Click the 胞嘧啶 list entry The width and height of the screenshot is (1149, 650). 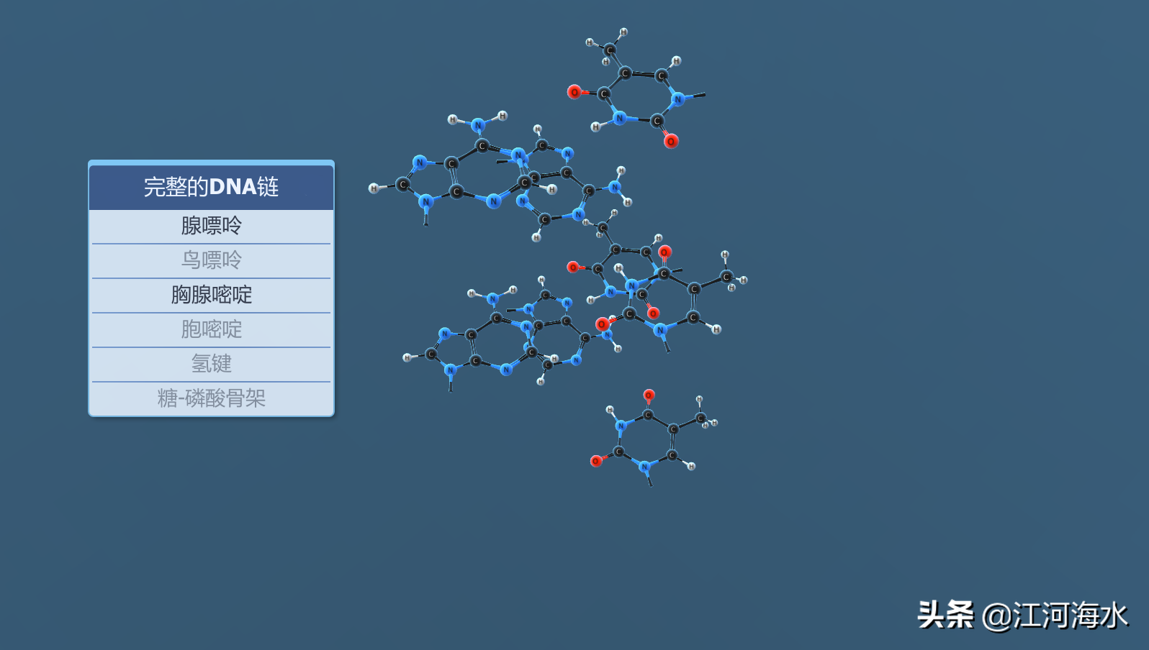[x=211, y=329]
